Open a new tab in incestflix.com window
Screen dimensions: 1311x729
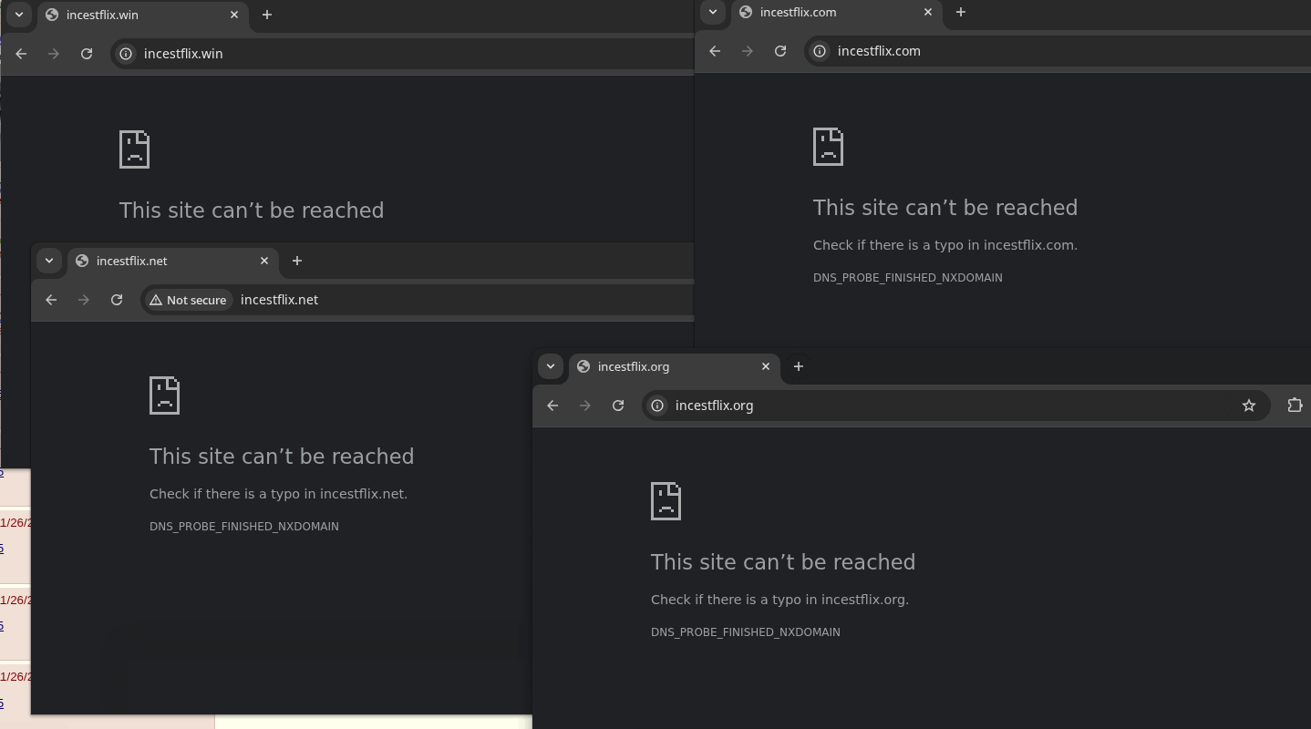tap(960, 12)
